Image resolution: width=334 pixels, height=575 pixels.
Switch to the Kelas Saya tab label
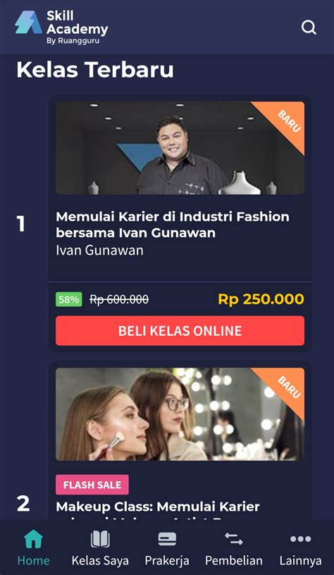click(100, 561)
